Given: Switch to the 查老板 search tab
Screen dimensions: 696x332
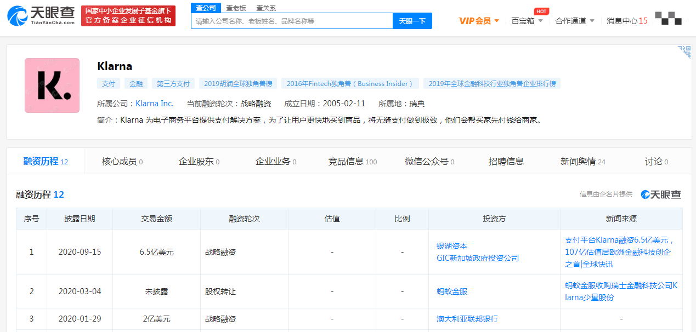Looking at the screenshot, I should [x=236, y=8].
